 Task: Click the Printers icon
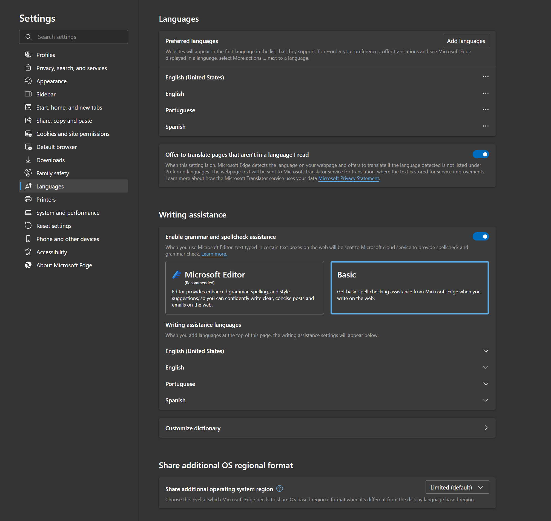point(28,199)
